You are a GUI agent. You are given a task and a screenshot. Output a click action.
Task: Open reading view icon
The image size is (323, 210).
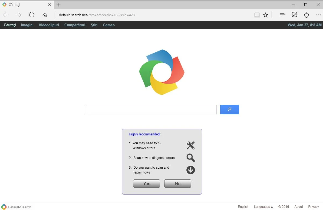pos(257,15)
